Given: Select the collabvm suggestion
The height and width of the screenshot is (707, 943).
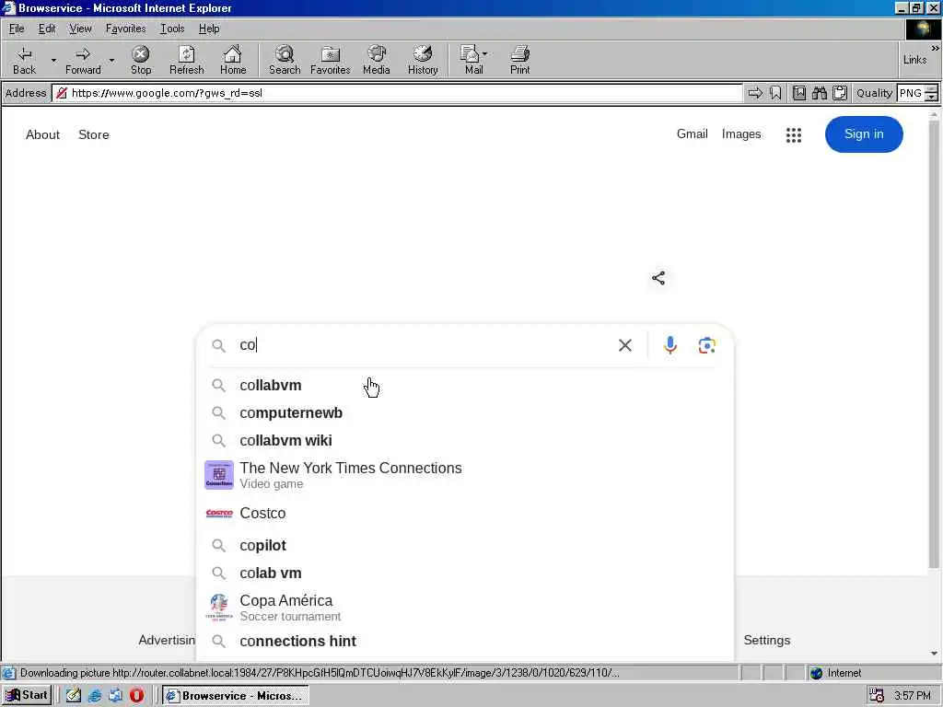Looking at the screenshot, I should [464, 386].
